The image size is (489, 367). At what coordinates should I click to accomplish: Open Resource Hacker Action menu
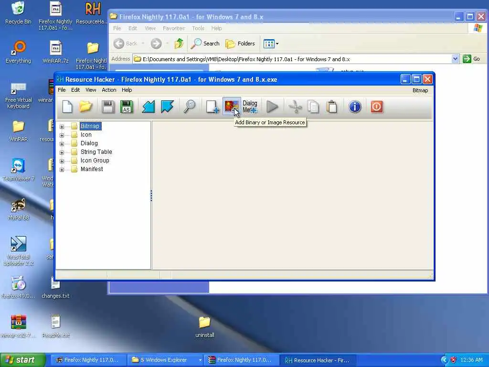click(x=109, y=90)
